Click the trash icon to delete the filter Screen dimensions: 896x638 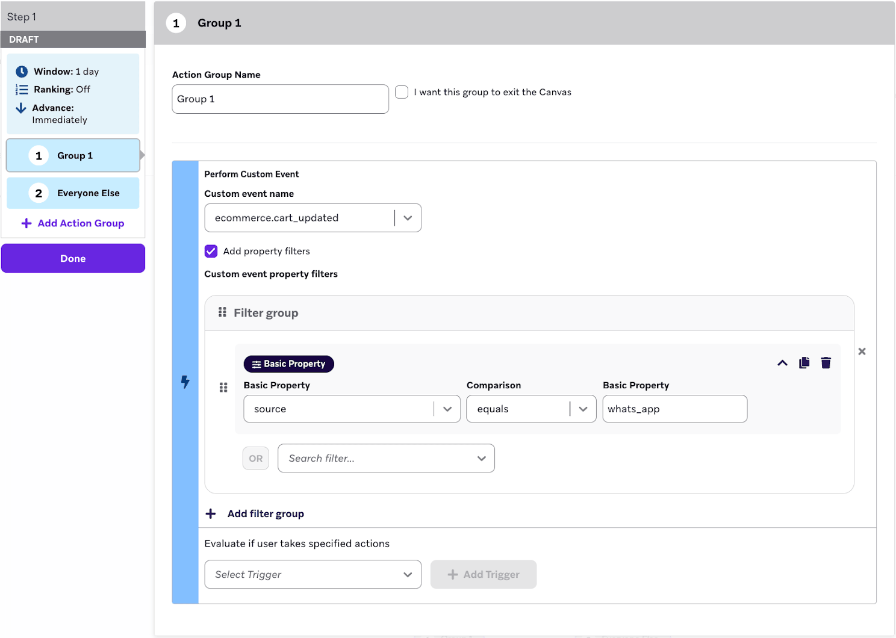pos(826,362)
